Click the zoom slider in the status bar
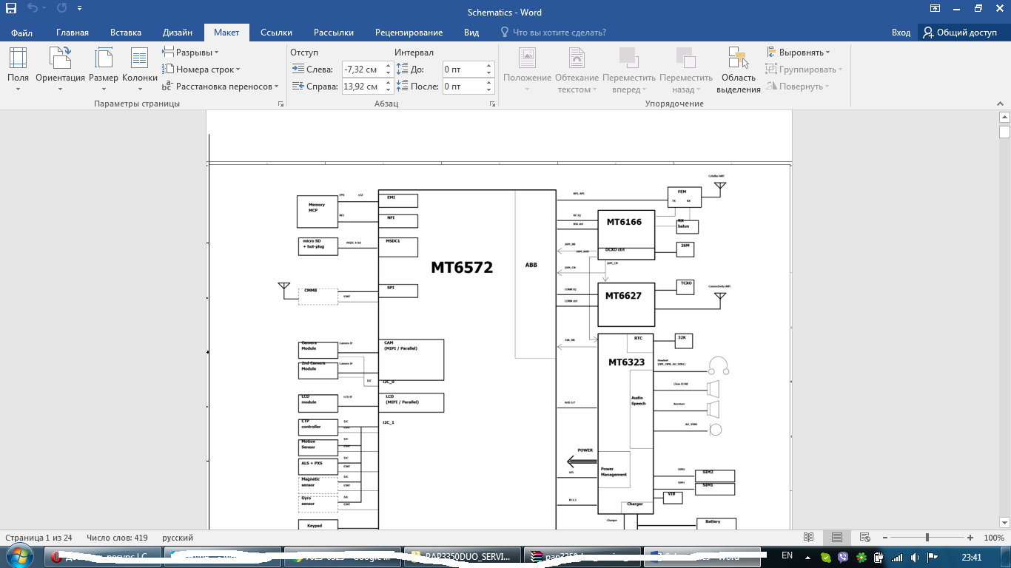The height and width of the screenshot is (568, 1011). click(927, 538)
